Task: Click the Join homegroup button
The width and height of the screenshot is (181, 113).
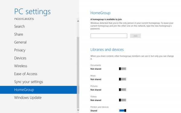Action: 135,36
